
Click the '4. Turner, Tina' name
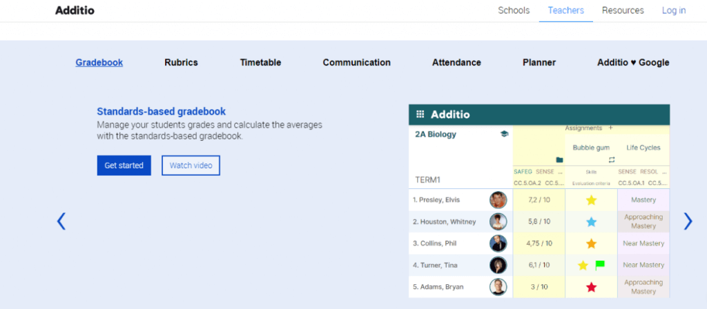tap(435, 265)
